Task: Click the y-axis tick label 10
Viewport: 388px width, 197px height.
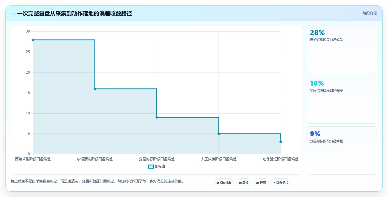Action: pos(28,113)
